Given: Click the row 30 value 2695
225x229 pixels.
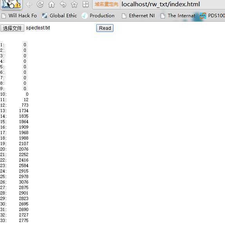Looking at the screenshot, I should 24,204.
